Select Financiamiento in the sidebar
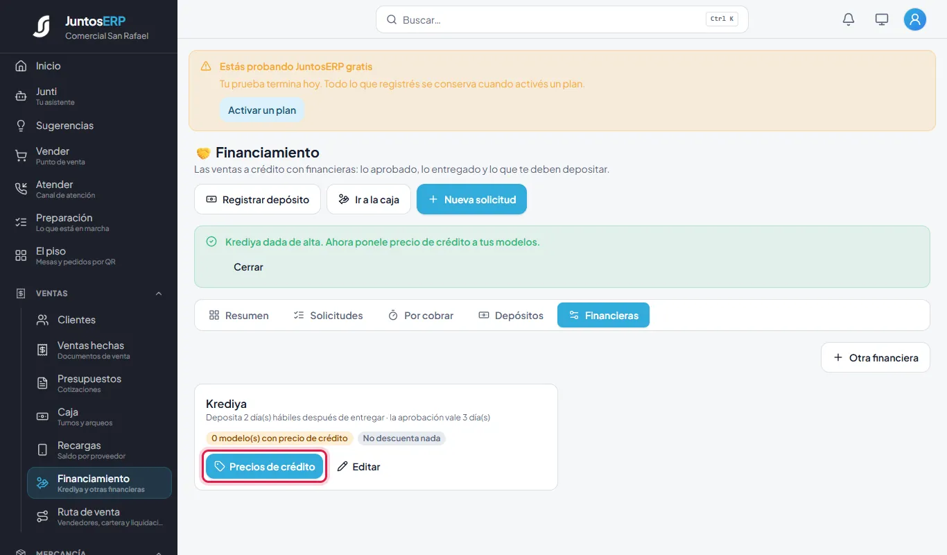This screenshot has height=555, width=947. [x=99, y=483]
